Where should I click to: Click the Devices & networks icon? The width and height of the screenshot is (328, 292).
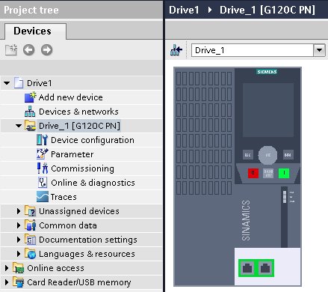pos(30,112)
